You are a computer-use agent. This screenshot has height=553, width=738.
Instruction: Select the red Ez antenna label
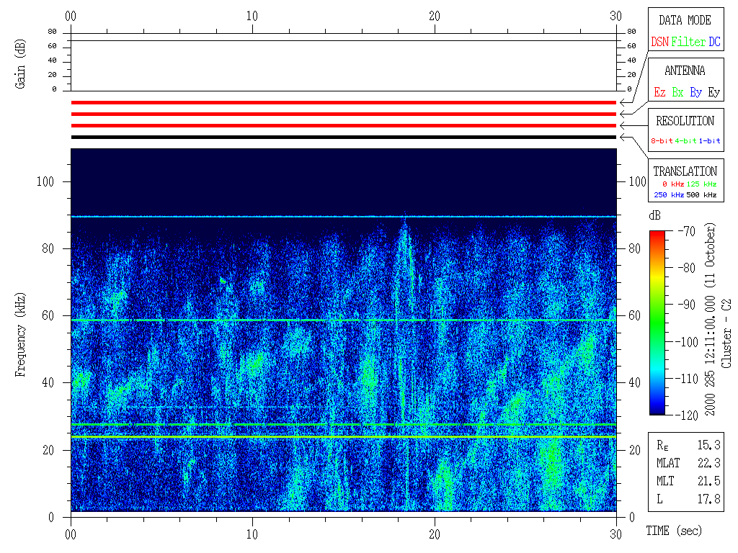click(659, 93)
